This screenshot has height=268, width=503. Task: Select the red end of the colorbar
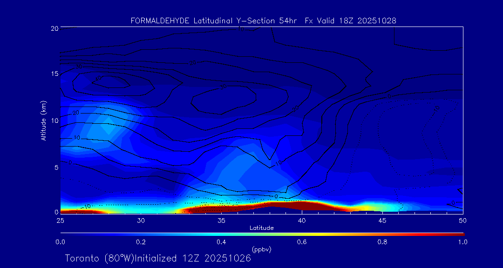coord(459,234)
